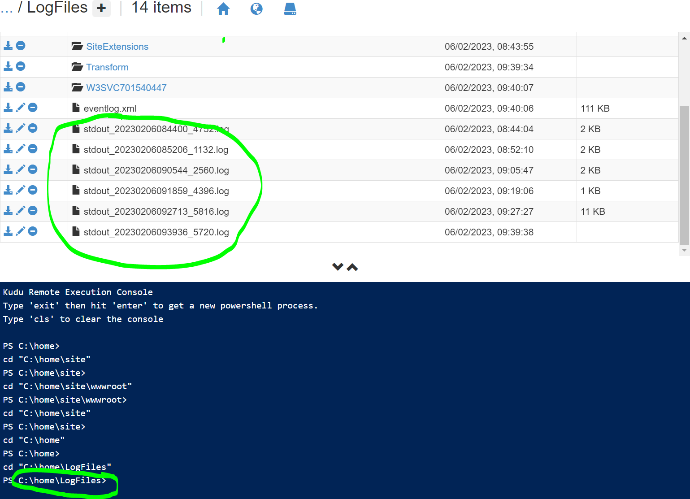Collapse the console with the up chevron
The image size is (690, 499).
[353, 267]
